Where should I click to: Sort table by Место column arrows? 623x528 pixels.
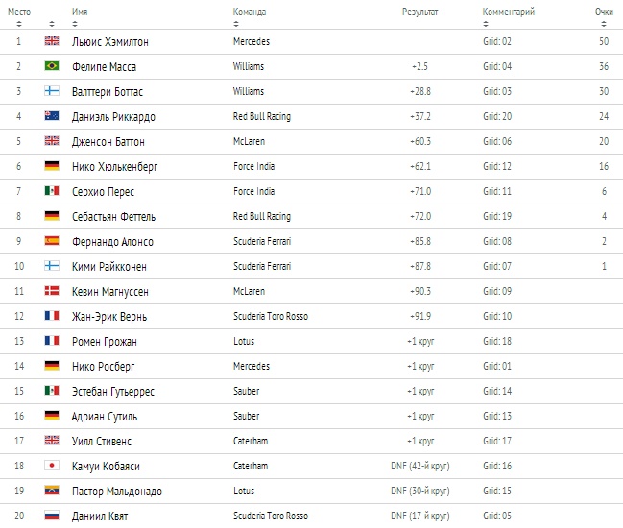coord(19,24)
